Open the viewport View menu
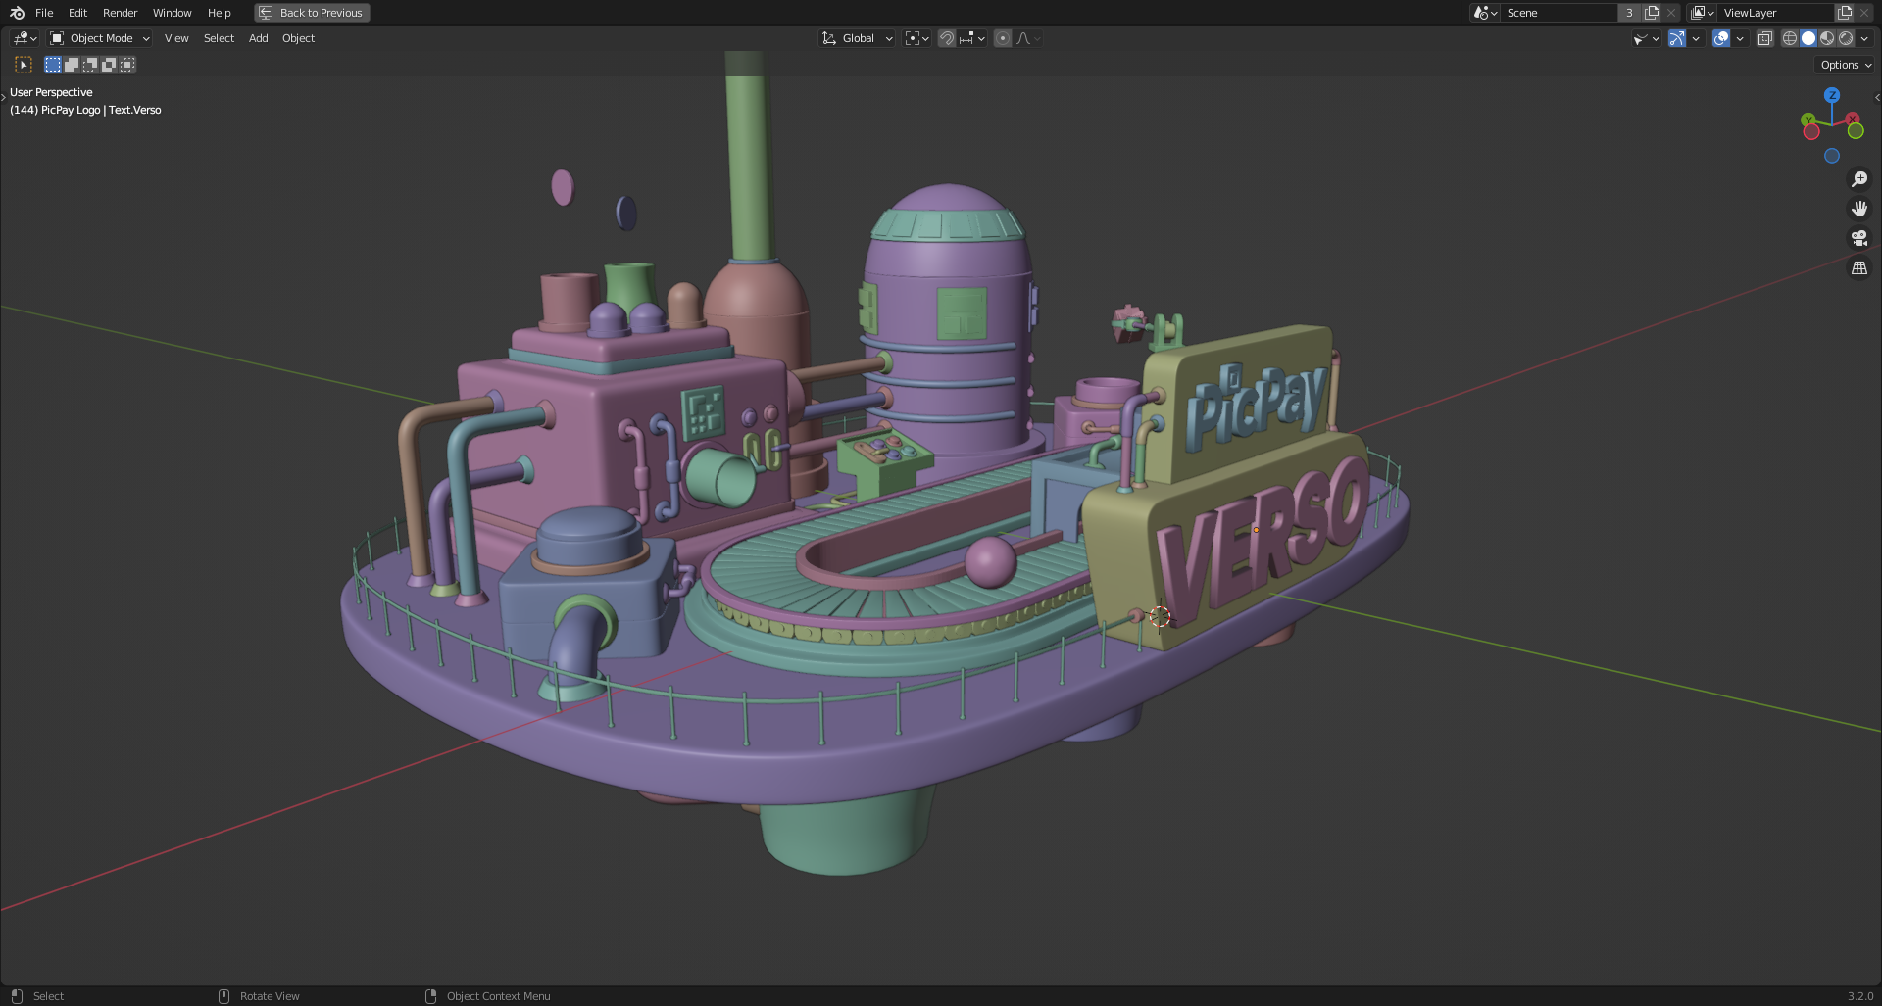Image resolution: width=1882 pixels, height=1006 pixels. point(176,38)
